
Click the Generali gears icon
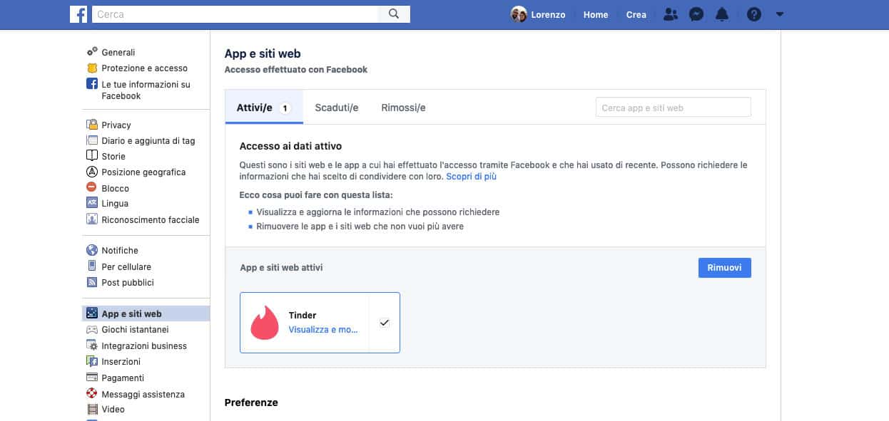point(92,52)
